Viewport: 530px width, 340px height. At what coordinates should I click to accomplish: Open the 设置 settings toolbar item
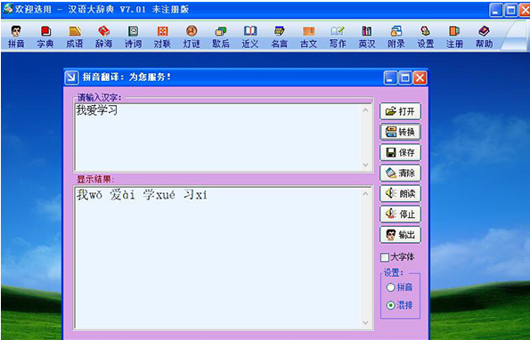pyautogui.click(x=425, y=36)
